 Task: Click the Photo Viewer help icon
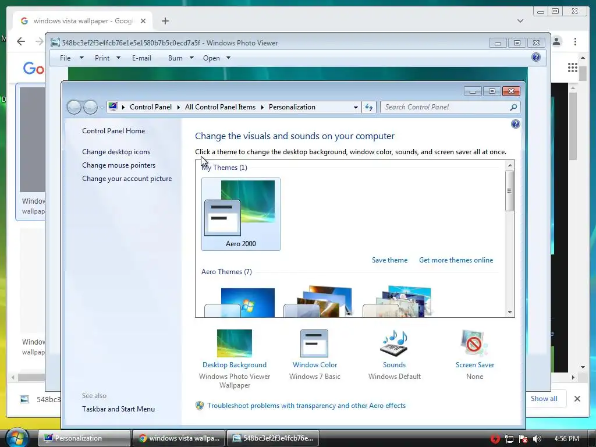tap(536, 57)
